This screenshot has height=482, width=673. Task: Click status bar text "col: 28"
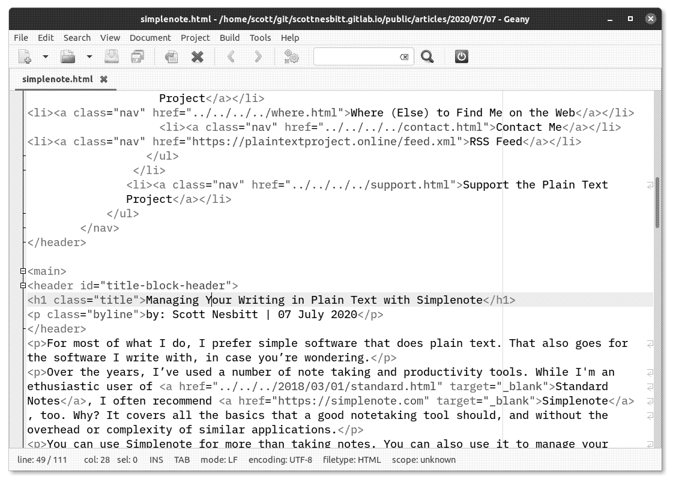pyautogui.click(x=97, y=460)
